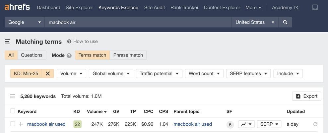Click the search magnifier button
This screenshot has width=328, height=133.
pyautogui.click(x=285, y=22)
